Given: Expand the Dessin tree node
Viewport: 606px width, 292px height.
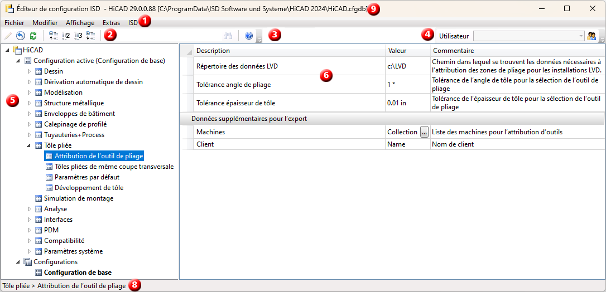Looking at the screenshot, I should point(30,71).
